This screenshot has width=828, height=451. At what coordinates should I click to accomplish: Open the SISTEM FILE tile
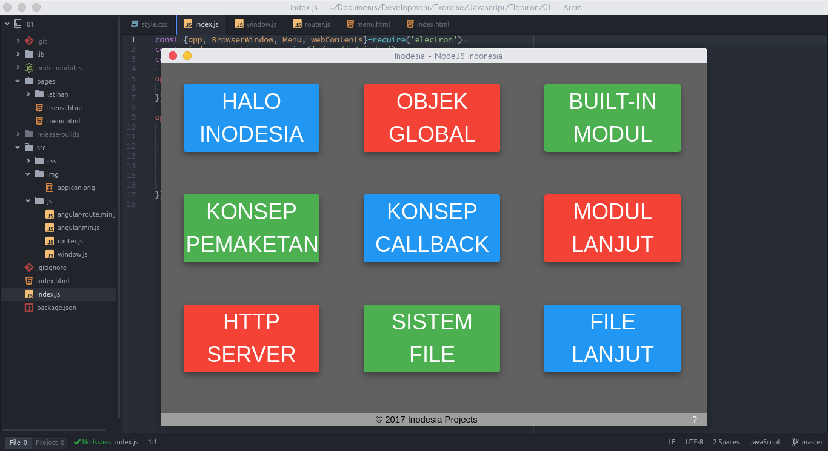coord(432,338)
